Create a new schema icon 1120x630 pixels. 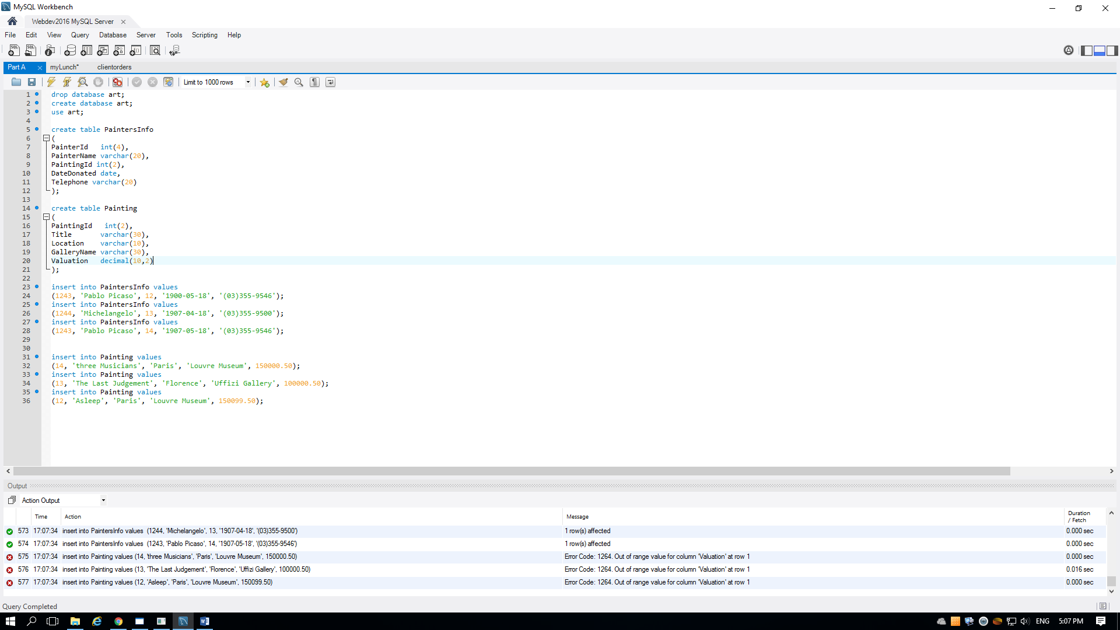coord(70,51)
